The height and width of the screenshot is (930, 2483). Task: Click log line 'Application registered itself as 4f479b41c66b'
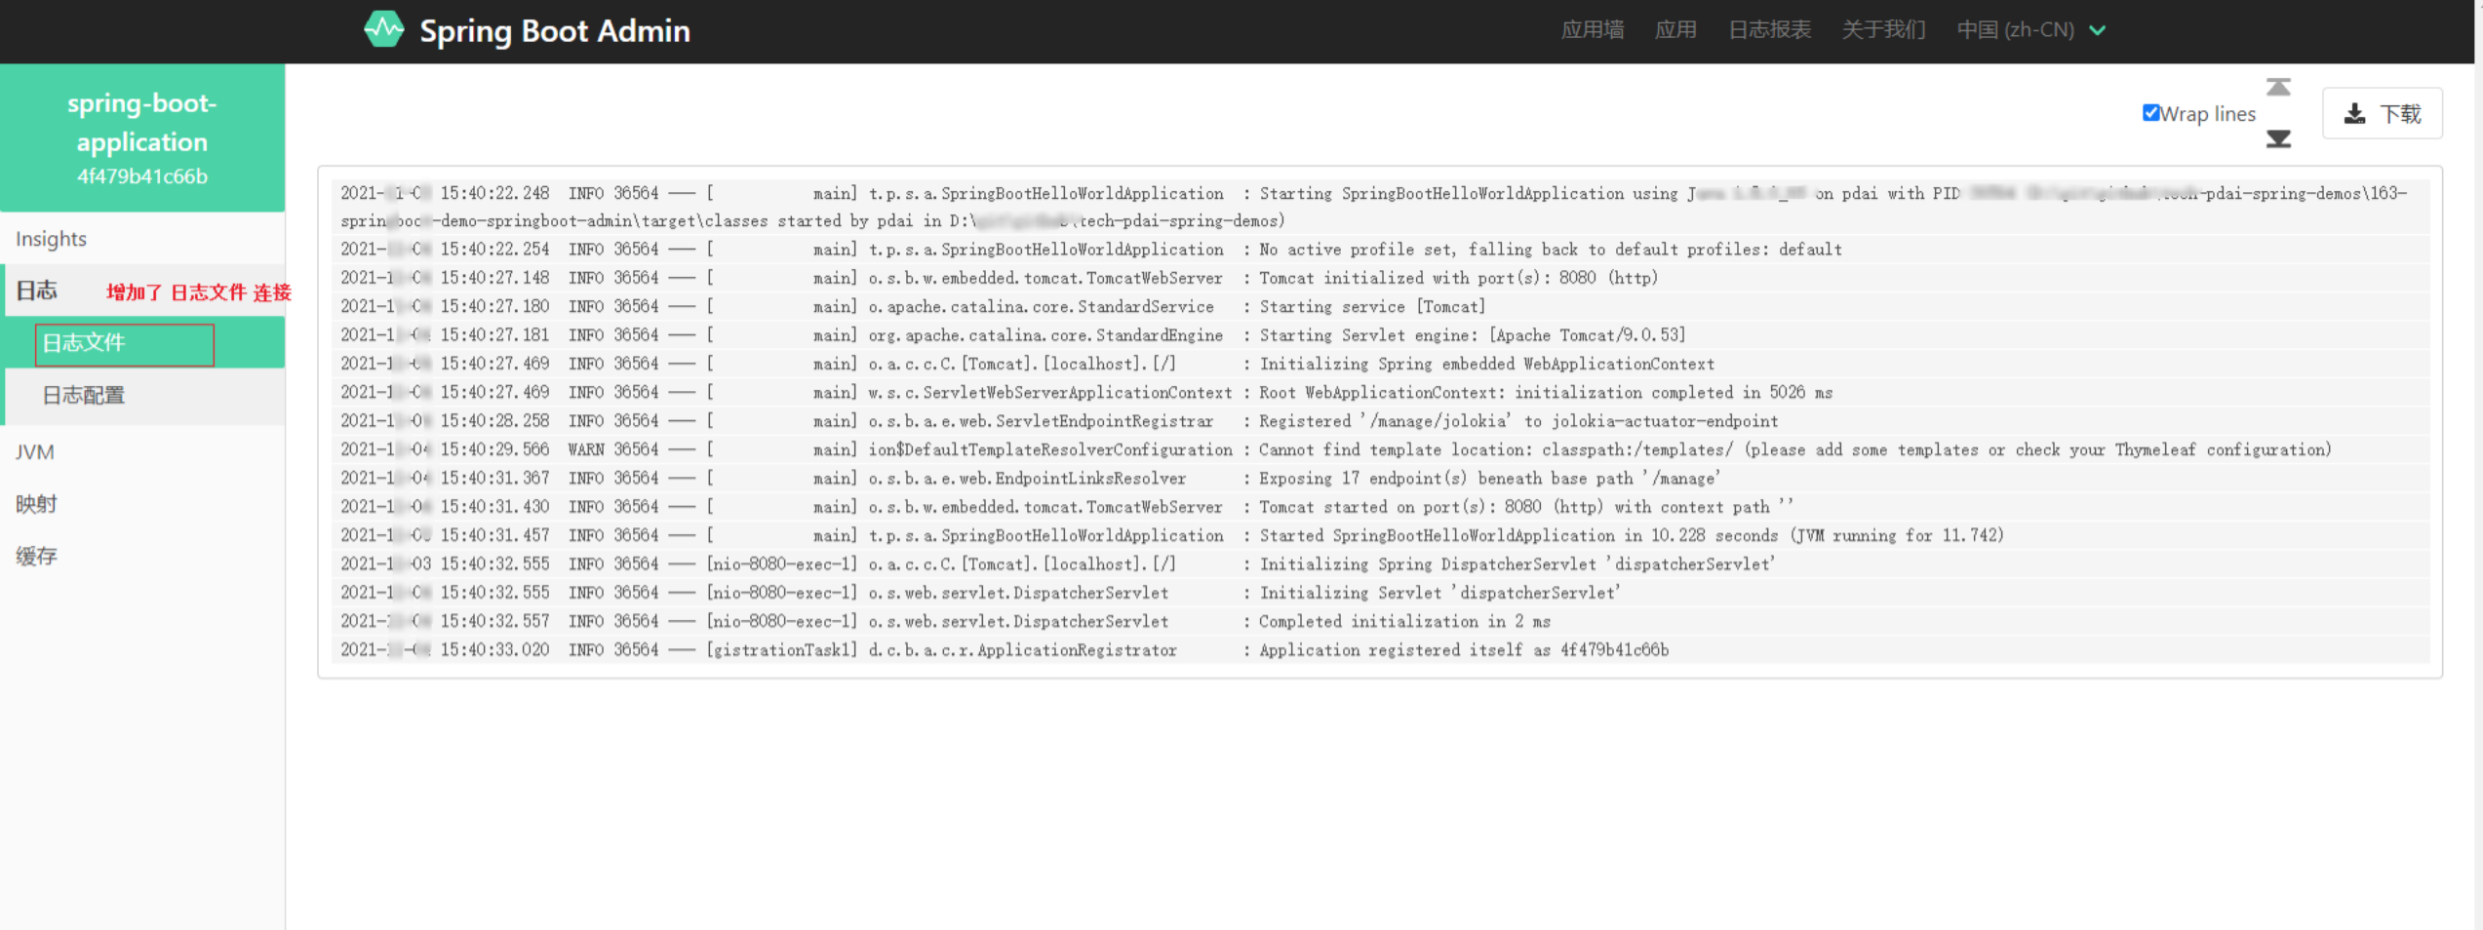pos(1379,649)
